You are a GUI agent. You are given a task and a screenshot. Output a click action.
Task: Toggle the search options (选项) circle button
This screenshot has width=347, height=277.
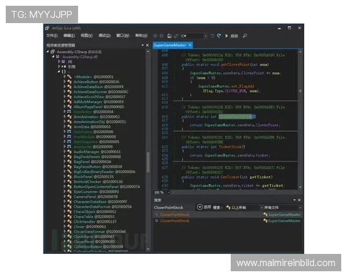point(200,207)
